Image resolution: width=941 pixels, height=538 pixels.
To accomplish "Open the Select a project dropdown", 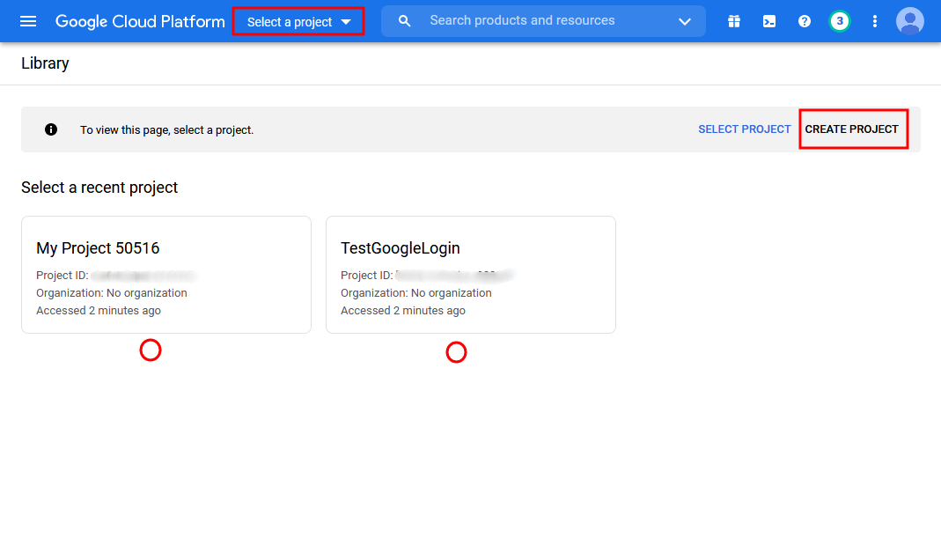I will click(298, 22).
